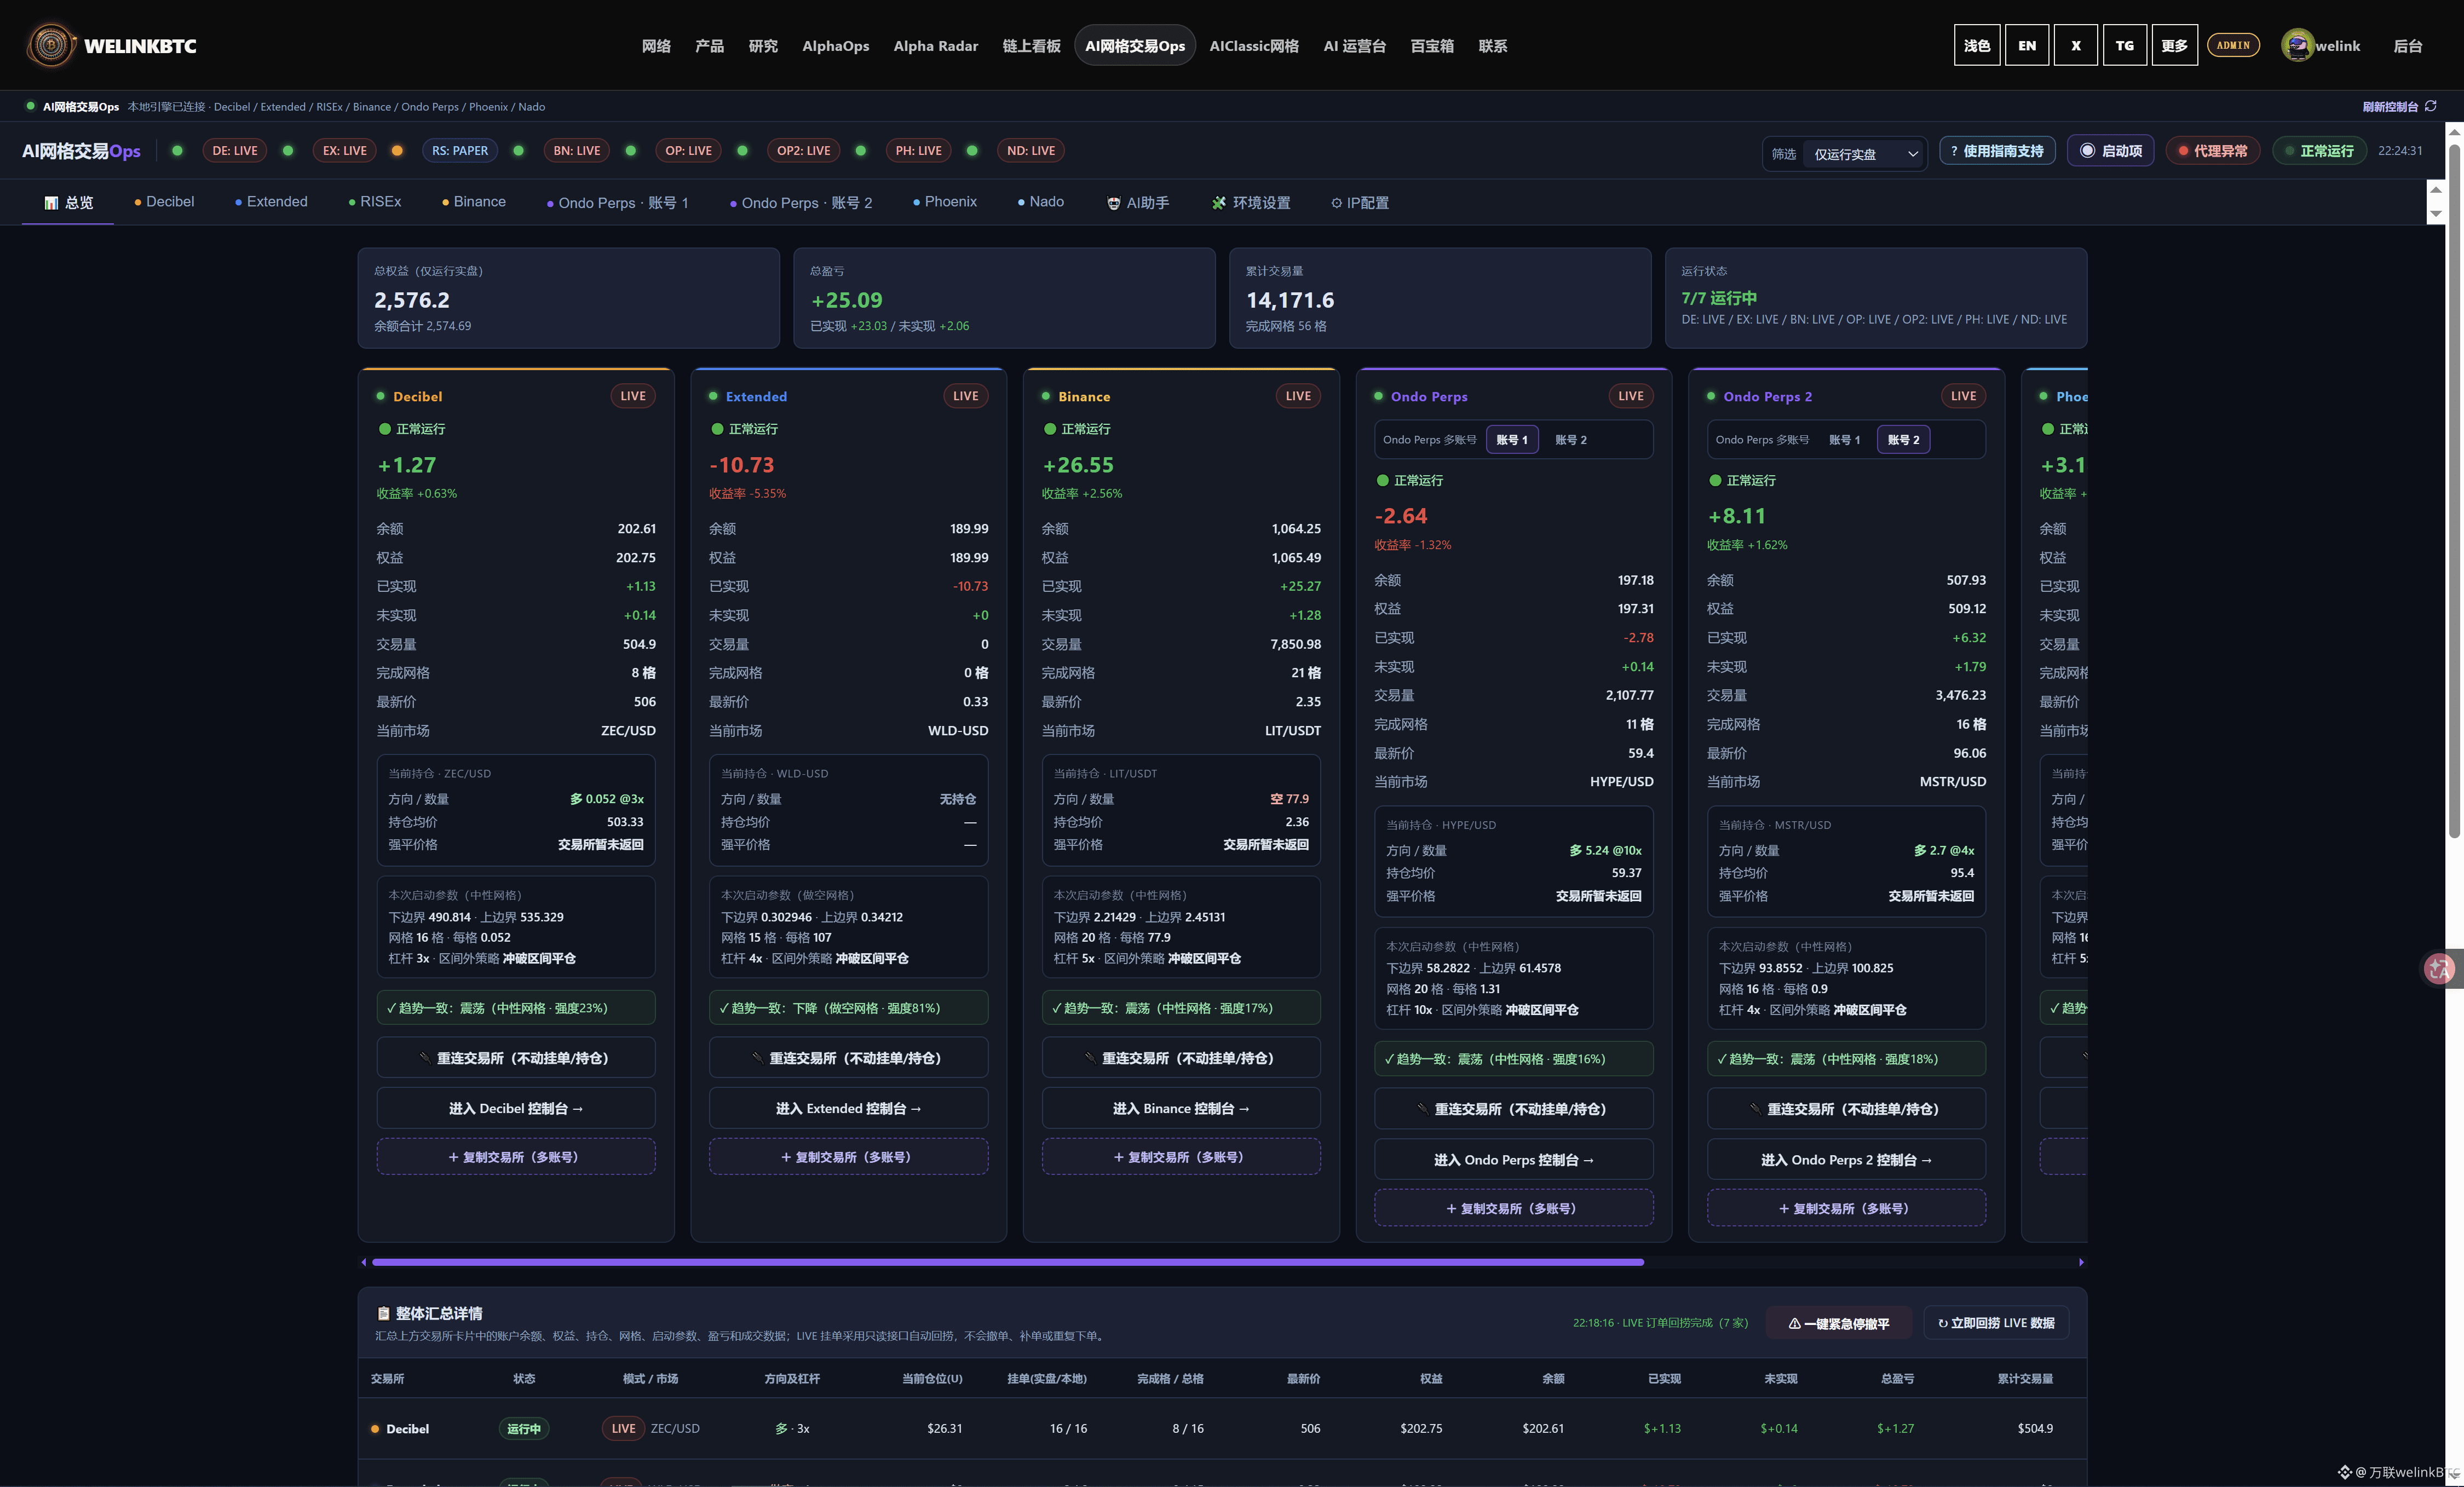Open Alpha Radar in top navigation
Viewport: 2464px width, 1487px height.
936,46
